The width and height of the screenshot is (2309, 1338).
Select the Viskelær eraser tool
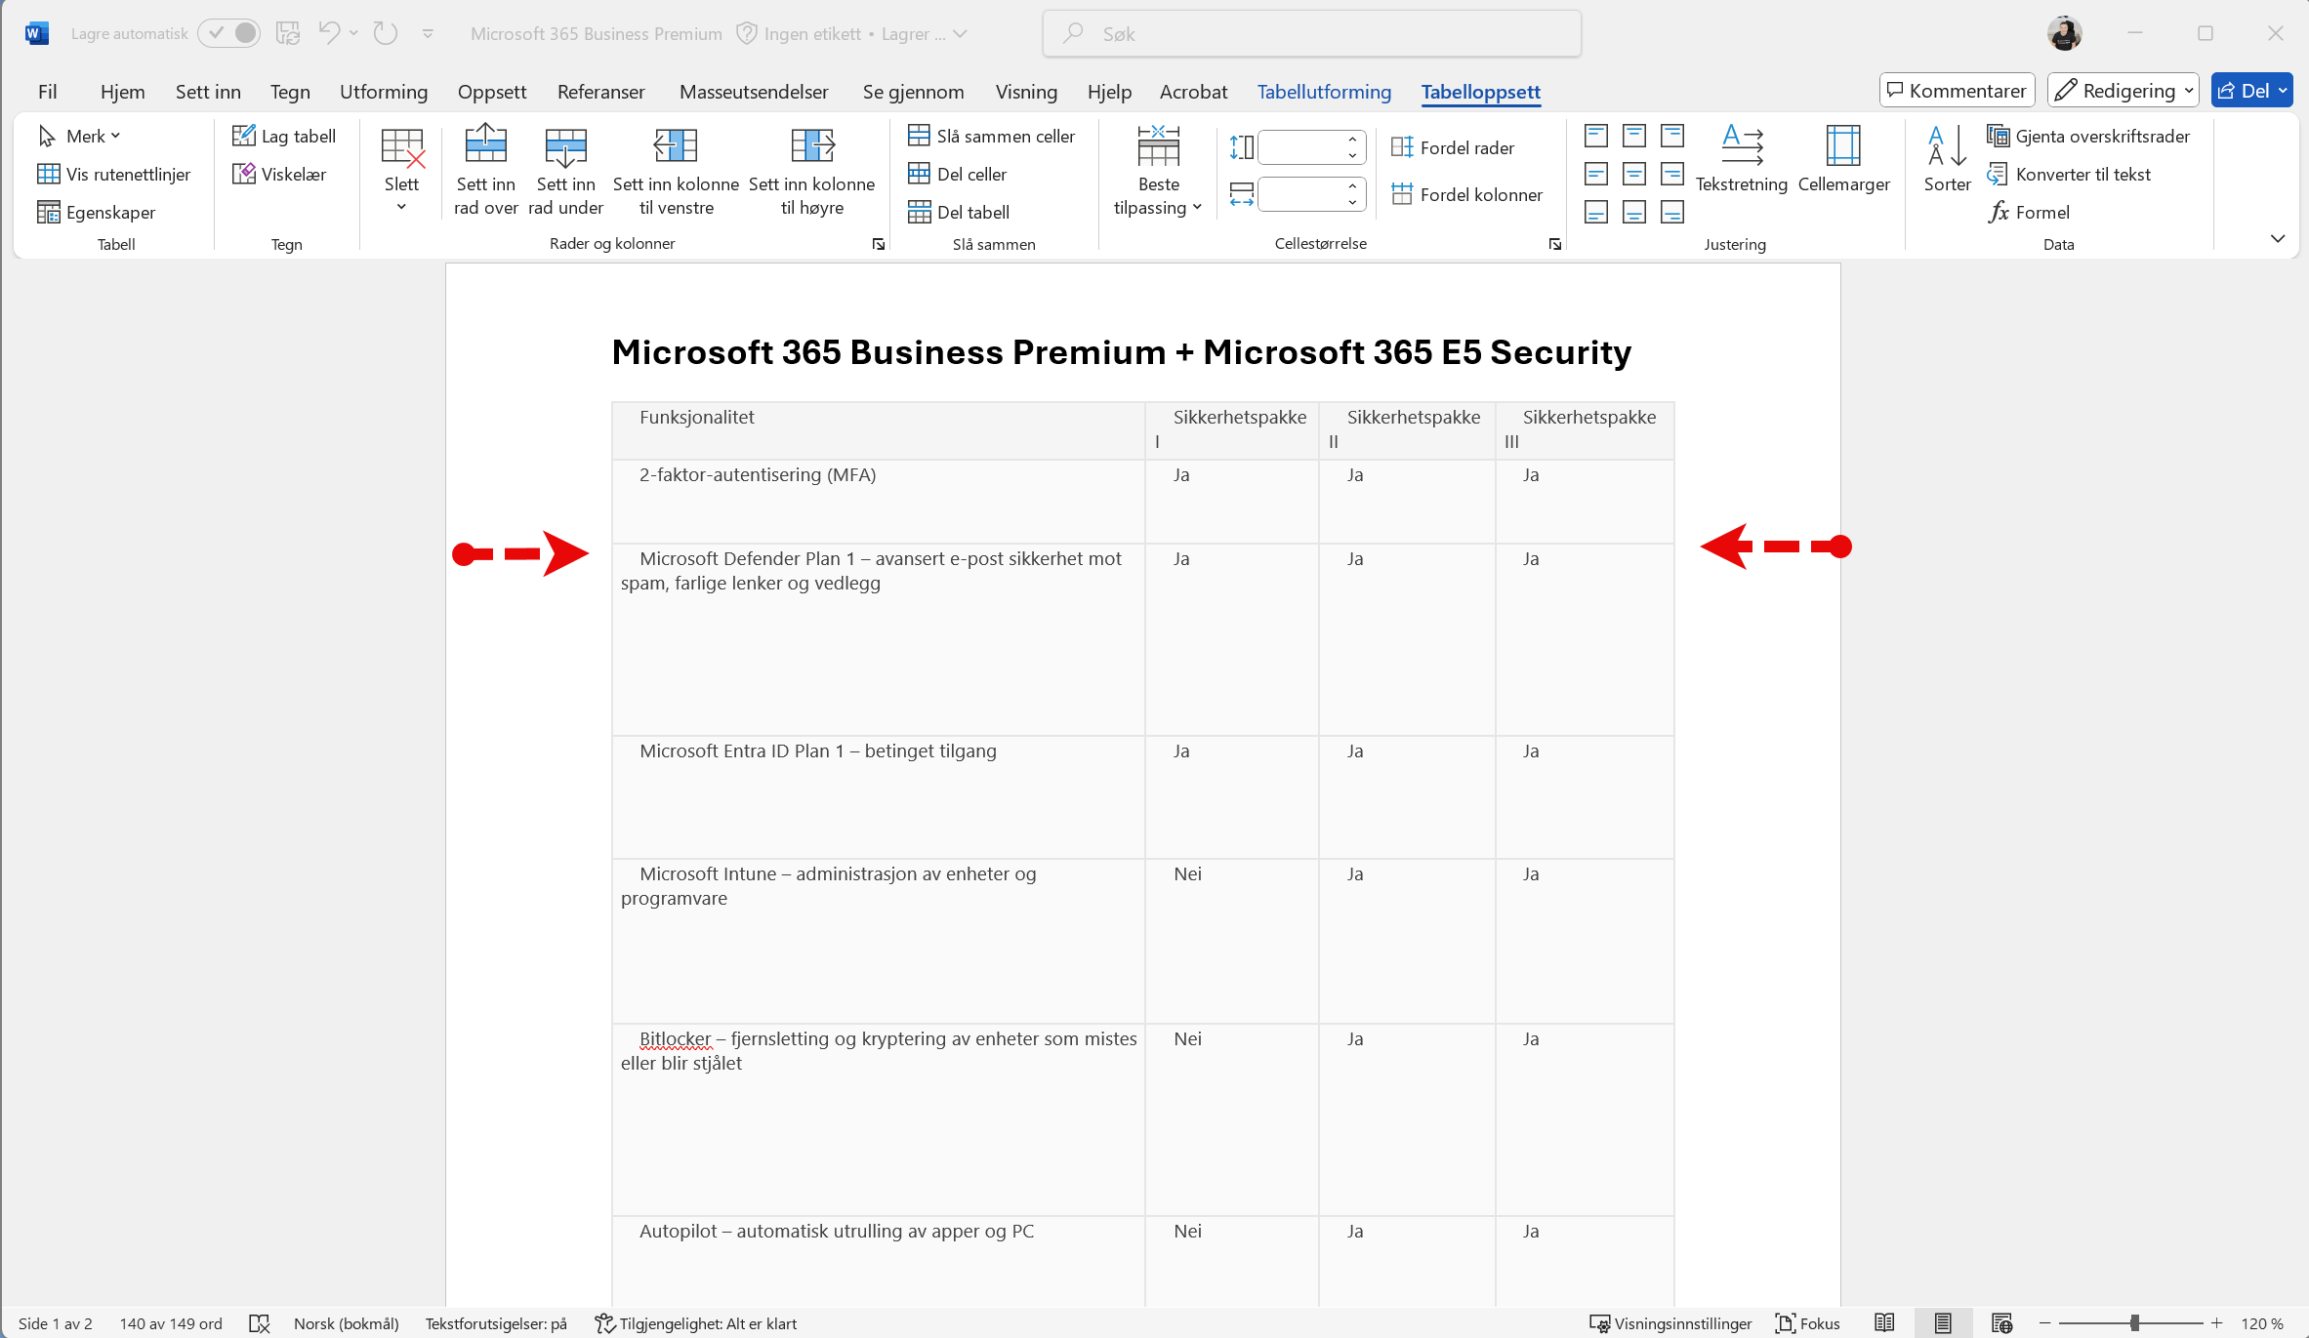pos(279,174)
